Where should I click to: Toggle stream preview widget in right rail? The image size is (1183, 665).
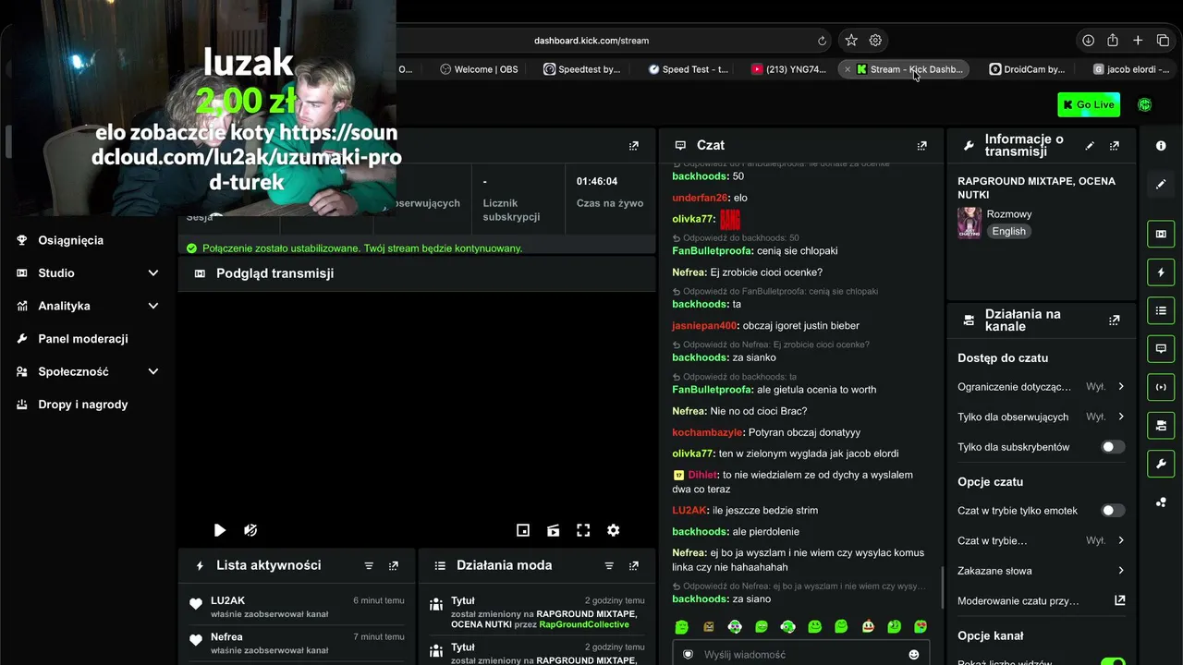(x=1161, y=235)
